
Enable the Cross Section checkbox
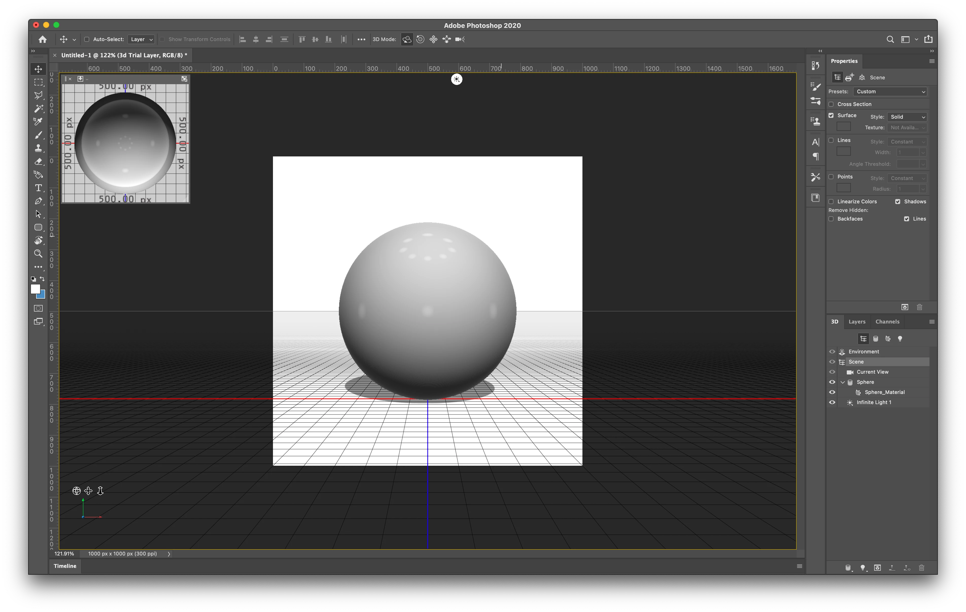point(831,104)
